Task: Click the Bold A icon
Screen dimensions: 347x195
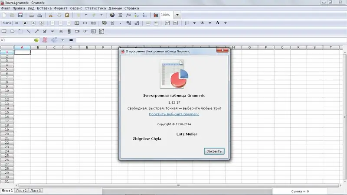Action: 25,23
